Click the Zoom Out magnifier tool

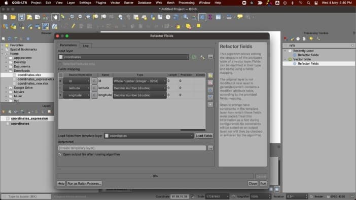pyautogui.click(x=80, y=17)
